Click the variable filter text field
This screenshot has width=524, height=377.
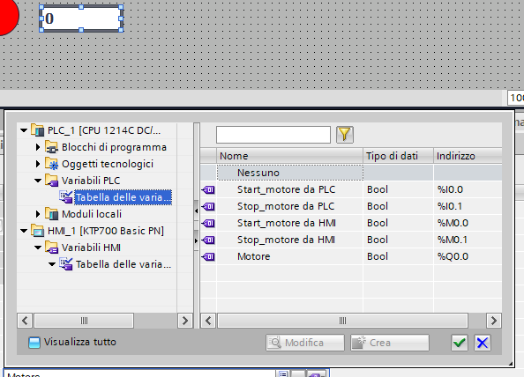[273, 135]
